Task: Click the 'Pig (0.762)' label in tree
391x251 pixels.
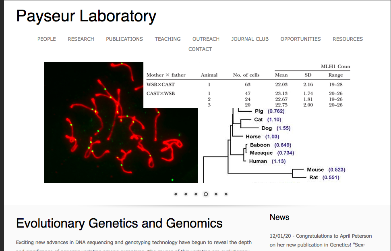Action: coord(269,111)
